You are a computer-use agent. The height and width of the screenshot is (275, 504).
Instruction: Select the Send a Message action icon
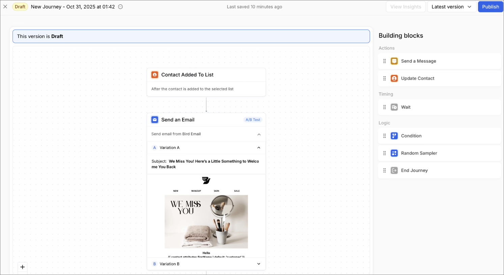tap(394, 61)
